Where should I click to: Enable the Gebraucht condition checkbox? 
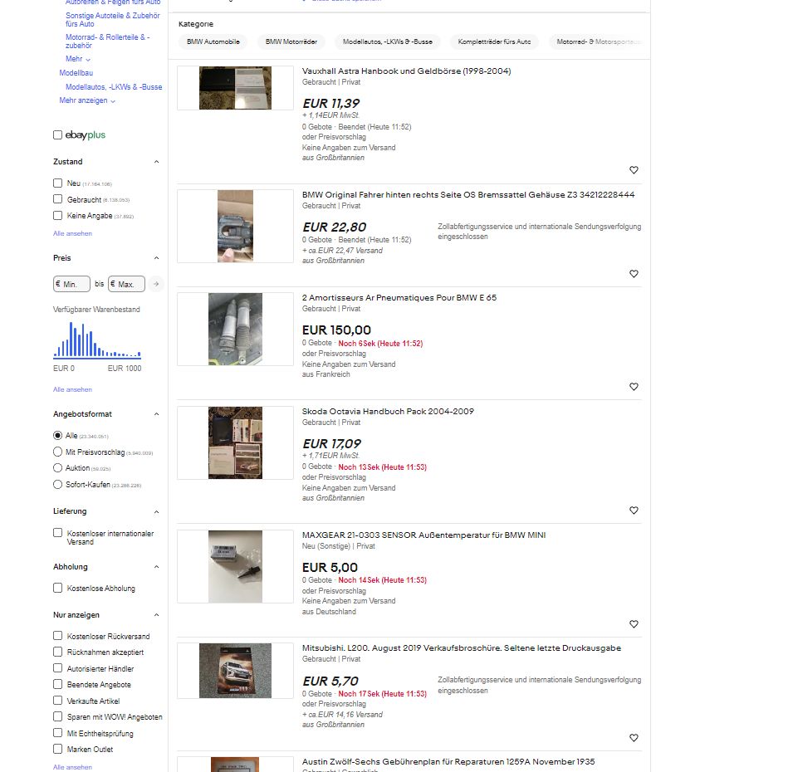point(58,199)
